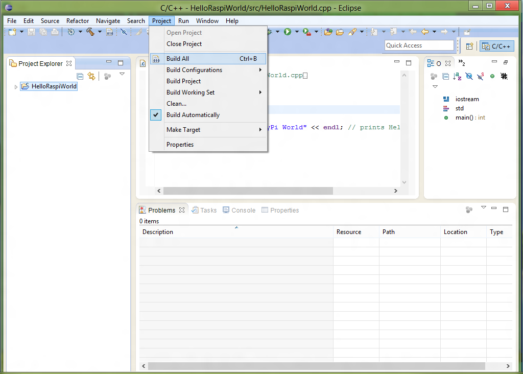Collapse all in Project Explorer
Image resolution: width=523 pixels, height=374 pixels.
pyautogui.click(x=80, y=77)
